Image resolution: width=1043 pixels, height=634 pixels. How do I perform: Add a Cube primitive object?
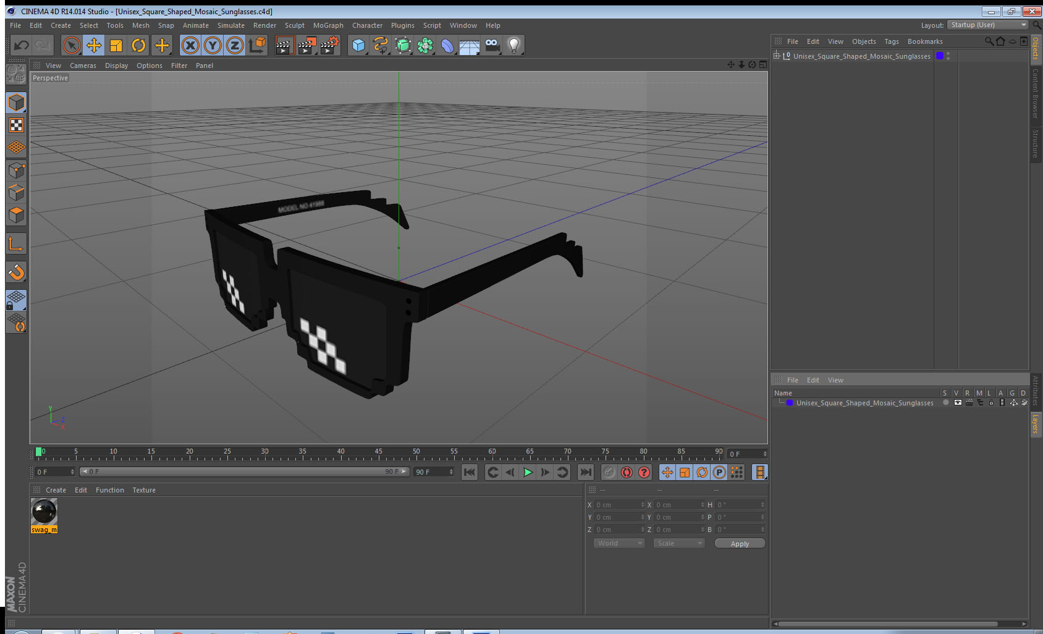point(358,45)
